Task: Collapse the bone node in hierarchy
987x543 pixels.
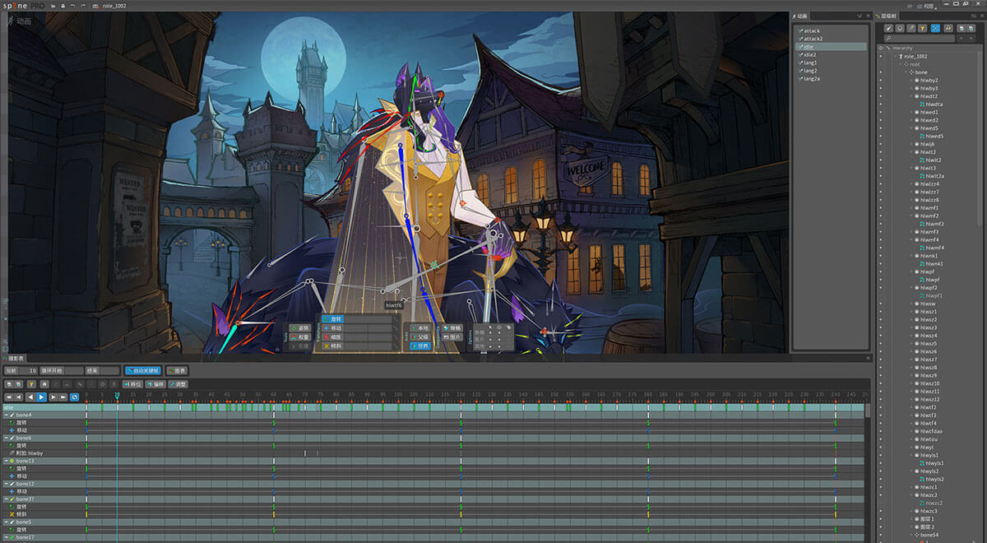Action: click(x=907, y=72)
